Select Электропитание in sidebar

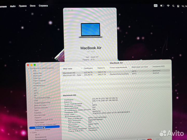pyautogui.click(x=42, y=130)
